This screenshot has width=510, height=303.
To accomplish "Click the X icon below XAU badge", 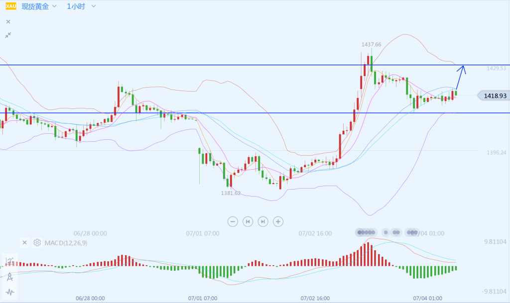I will [x=8, y=21].
